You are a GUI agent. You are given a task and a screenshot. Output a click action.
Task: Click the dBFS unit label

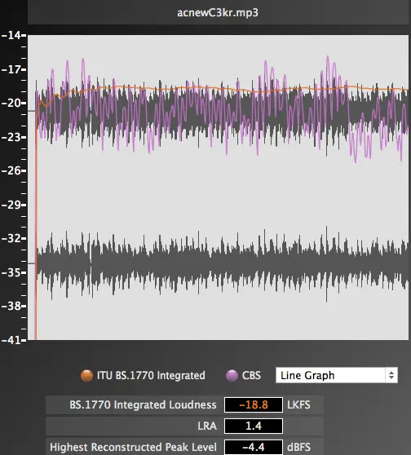coord(299,447)
